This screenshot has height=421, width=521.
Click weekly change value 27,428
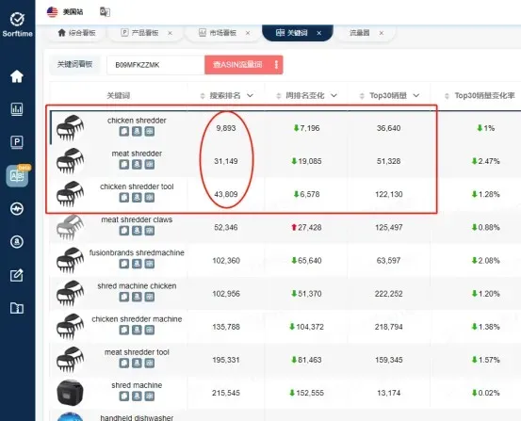pyautogui.click(x=309, y=227)
